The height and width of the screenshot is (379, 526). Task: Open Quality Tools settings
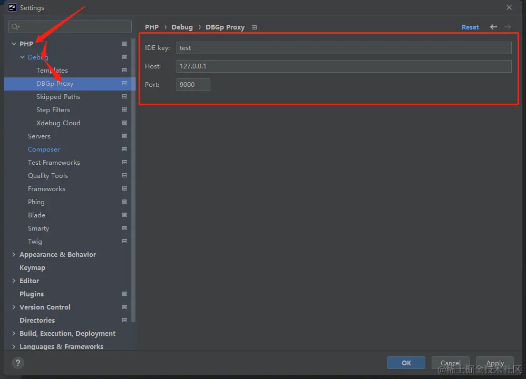48,176
